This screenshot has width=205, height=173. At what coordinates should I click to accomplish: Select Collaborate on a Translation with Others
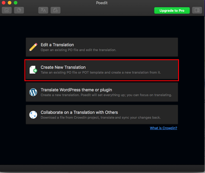click(102, 115)
